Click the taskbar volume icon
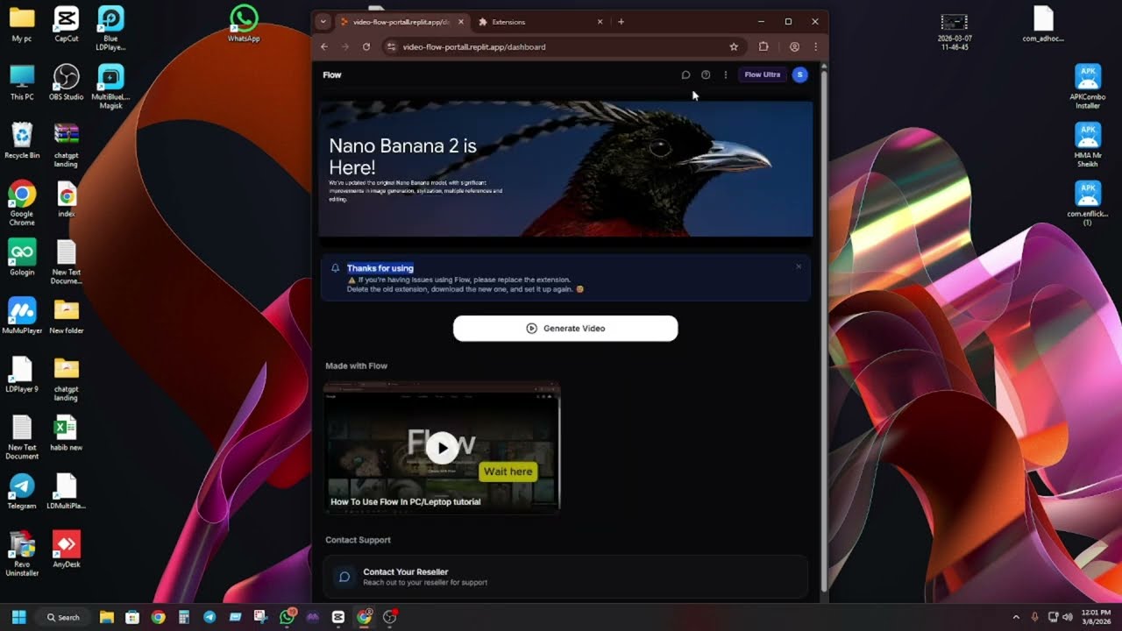The width and height of the screenshot is (1122, 631). point(1068,617)
